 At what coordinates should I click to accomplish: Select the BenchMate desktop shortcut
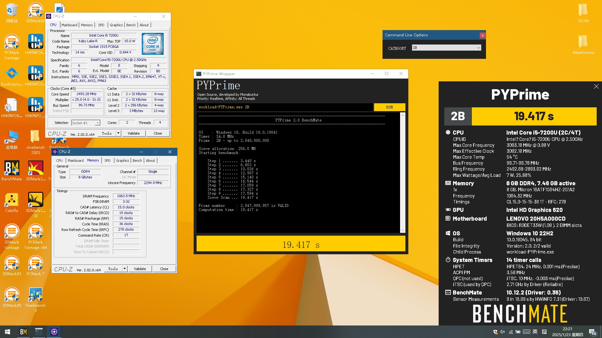point(12,171)
